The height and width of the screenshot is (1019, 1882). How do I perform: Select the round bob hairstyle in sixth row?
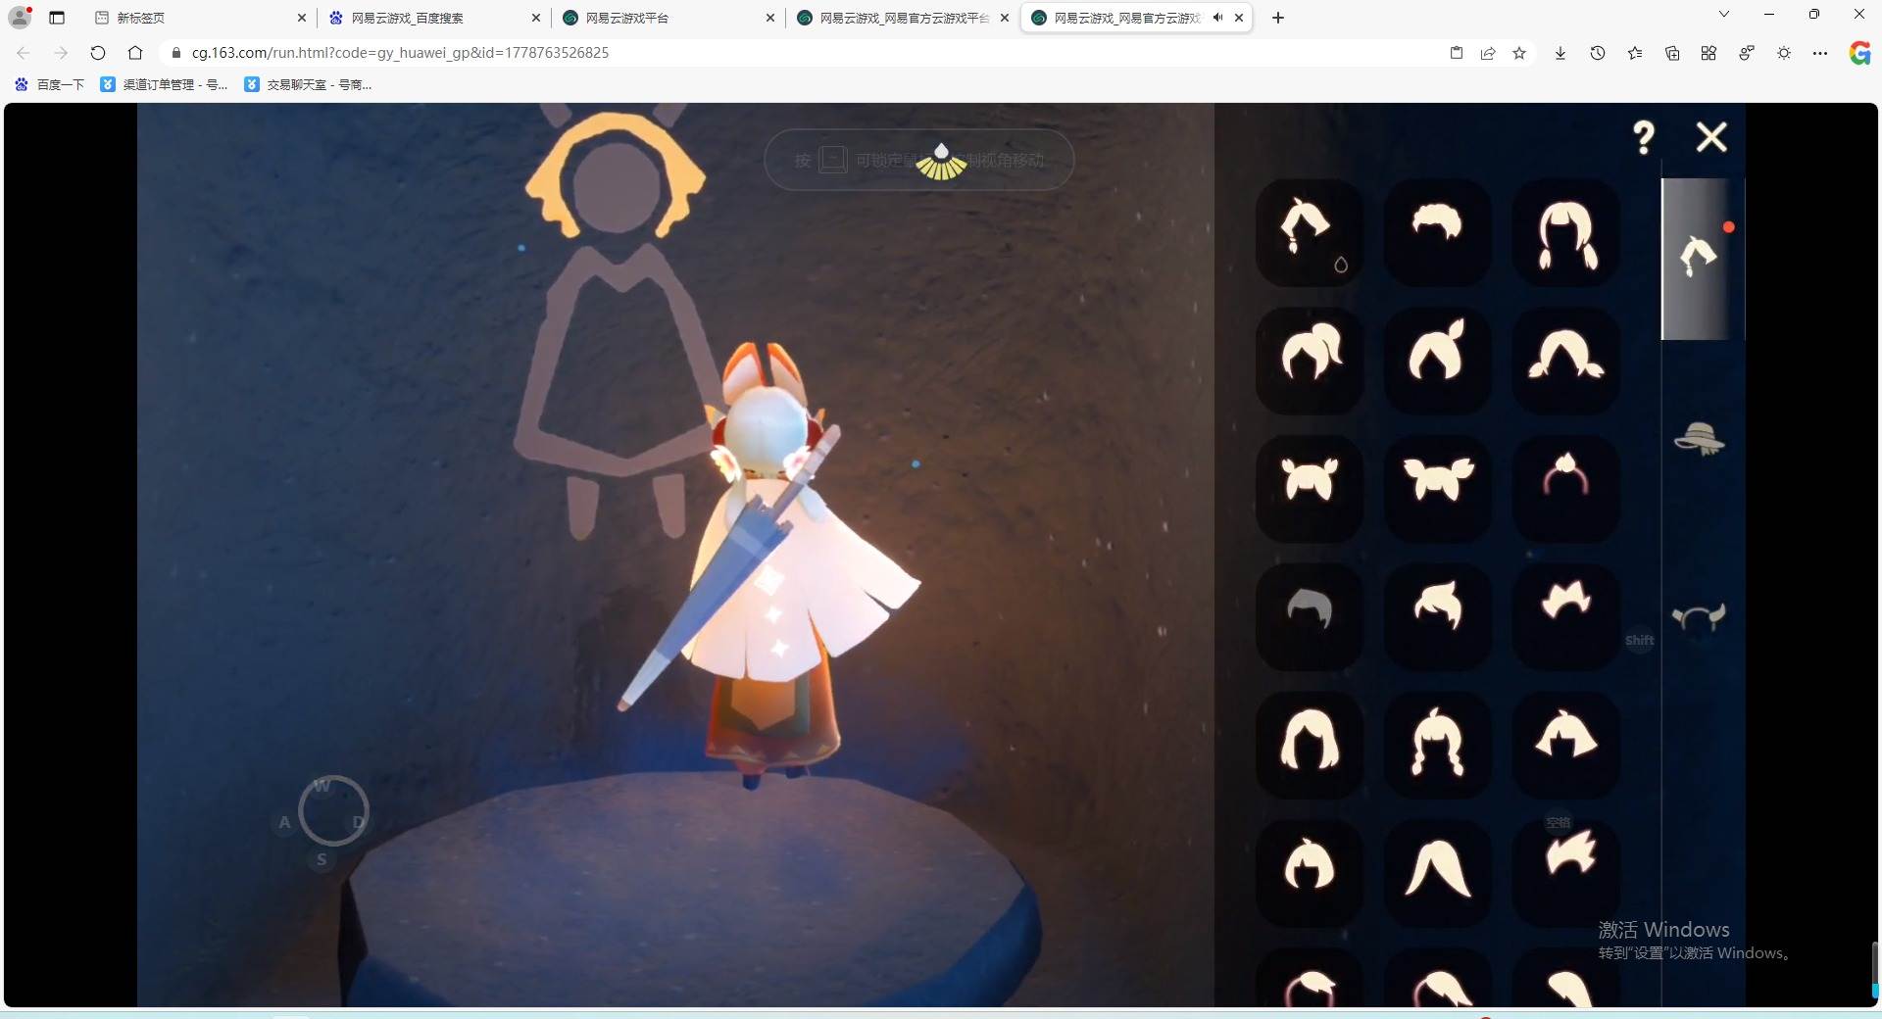pos(1310,873)
